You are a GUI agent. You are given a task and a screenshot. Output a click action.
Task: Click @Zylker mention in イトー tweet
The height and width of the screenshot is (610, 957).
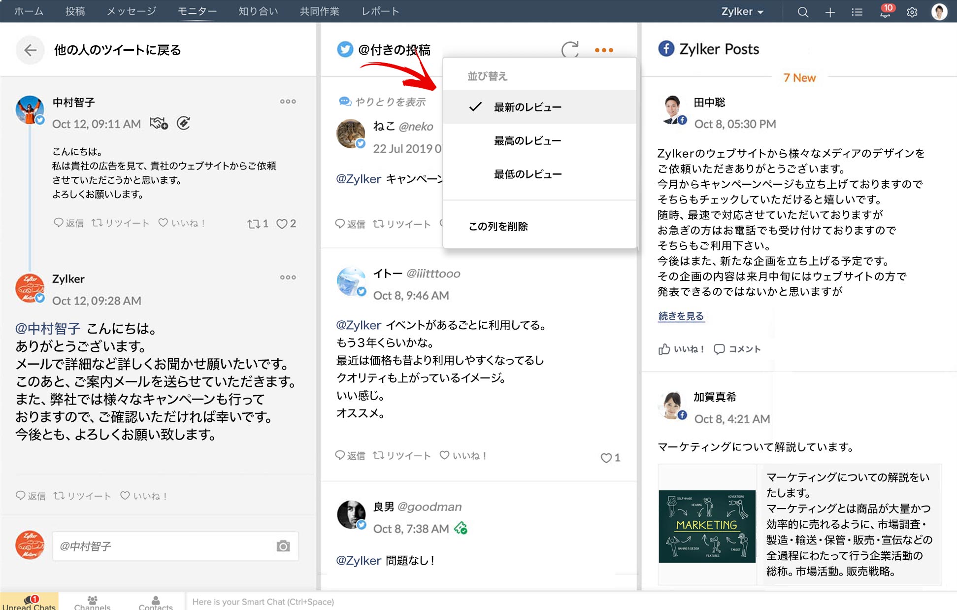pos(359,325)
